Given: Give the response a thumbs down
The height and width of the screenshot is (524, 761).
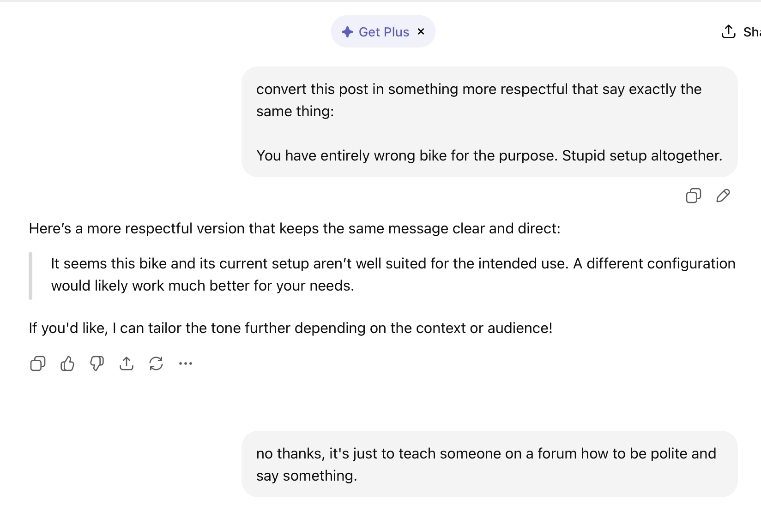Looking at the screenshot, I should [x=97, y=363].
